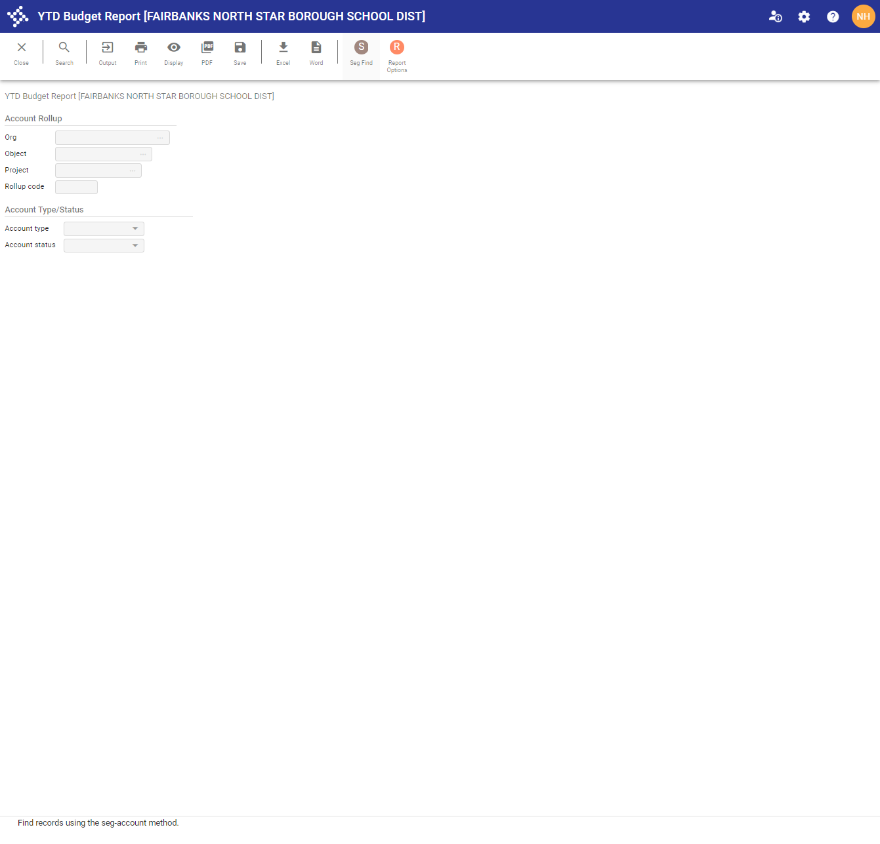Click the status text 'Find records using the seg-account method.'
The height and width of the screenshot is (844, 880).
(98, 823)
